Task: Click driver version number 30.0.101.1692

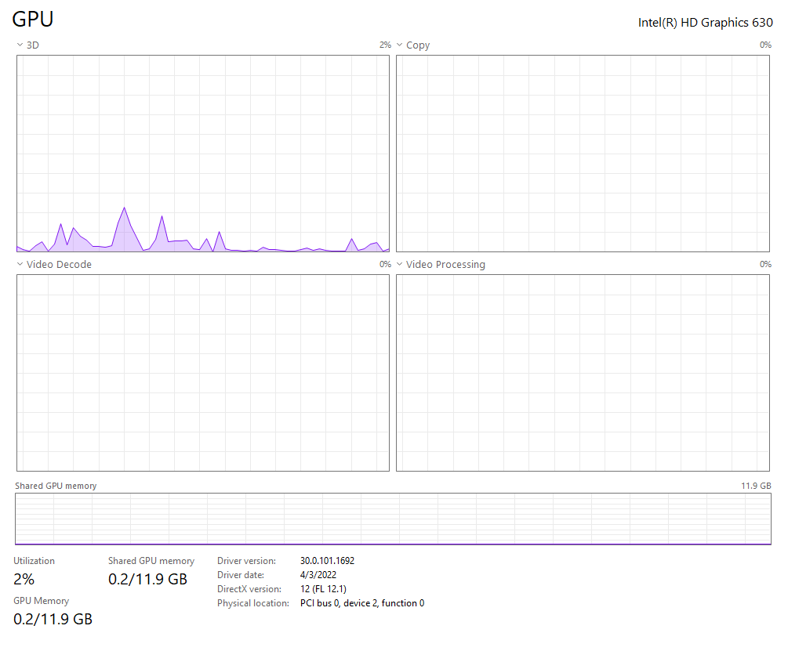Action: coord(327,561)
